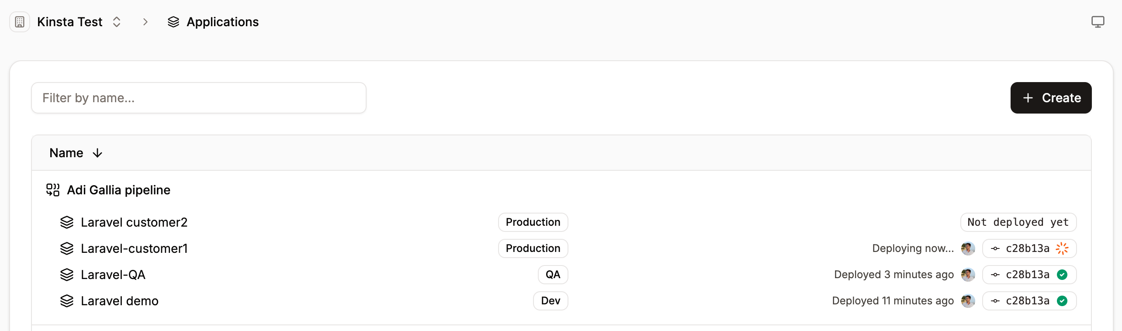Viewport: 1122px width, 331px height.
Task: Click Deployed 11 minutes ago text
Action: click(893, 301)
